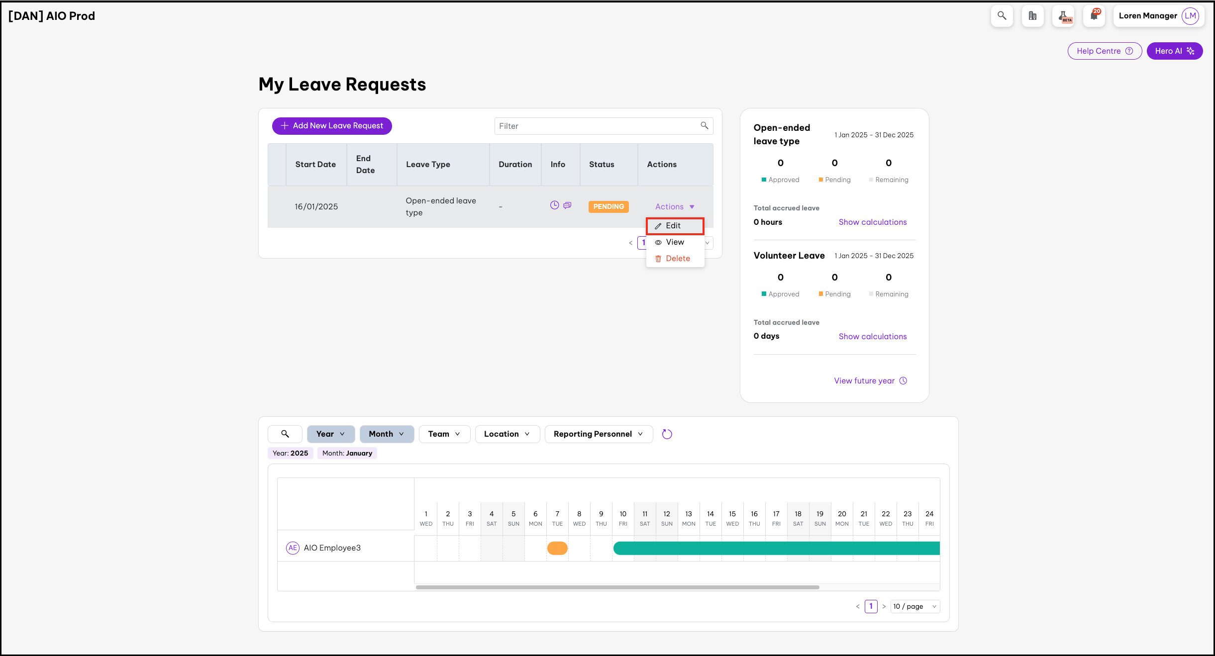This screenshot has width=1215, height=656.
Task: Select Edit from the Actions menu
Action: pos(674,226)
